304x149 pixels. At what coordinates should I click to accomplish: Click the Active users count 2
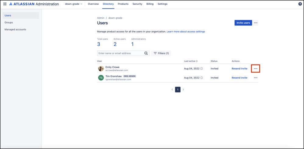pos(115,44)
